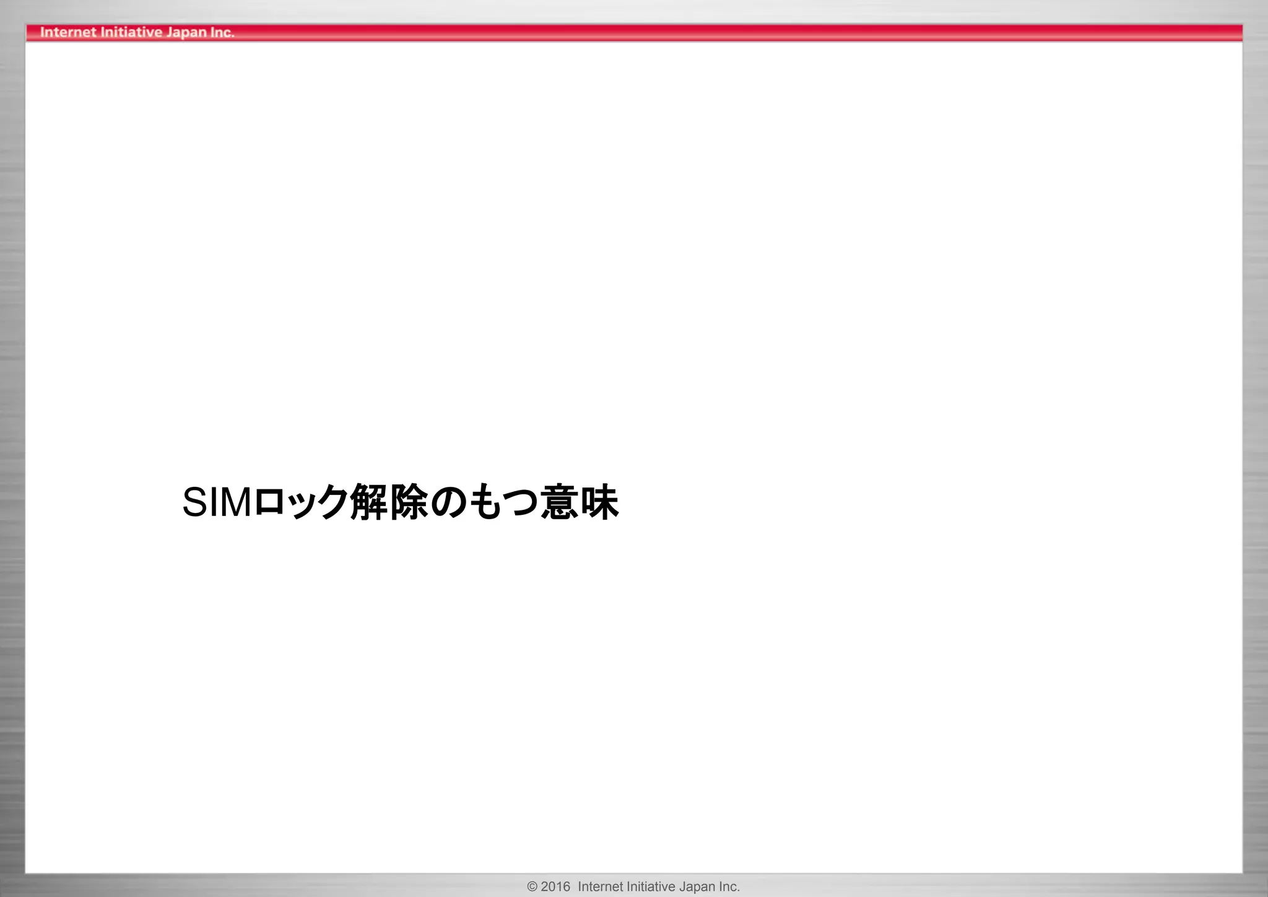Click the Internet Initiative Japan Inc. header text

(137, 32)
